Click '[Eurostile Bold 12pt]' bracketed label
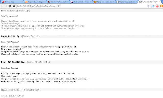Viewport: 163px width, 98px height. pos(31,36)
